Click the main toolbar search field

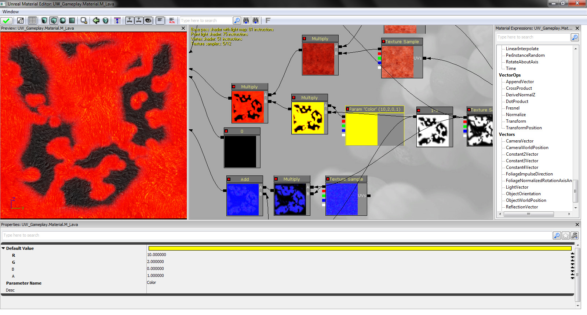[206, 21]
